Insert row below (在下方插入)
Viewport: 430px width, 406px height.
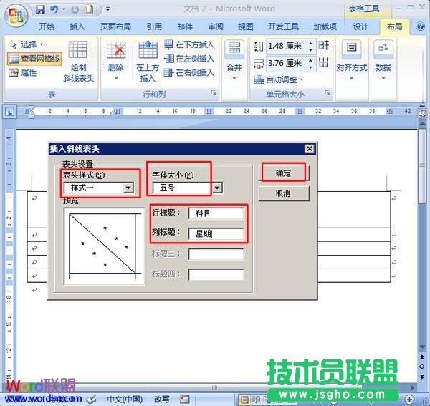[189, 44]
